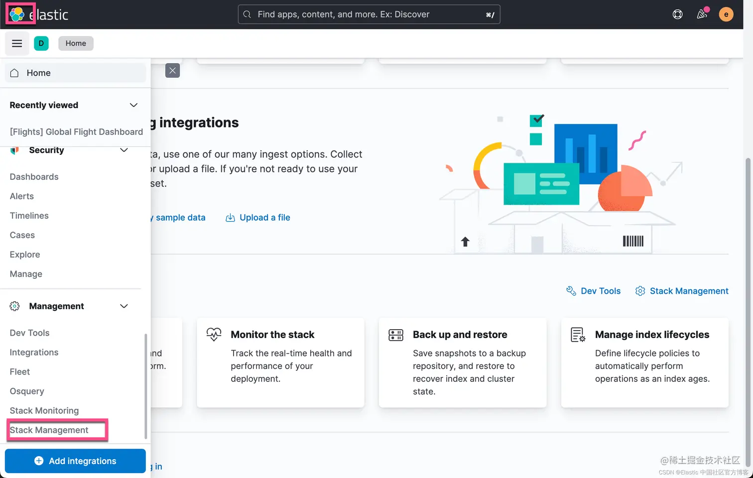Screen dimensions: 753x478
Task: Open Cases in Security
Action: coord(22,235)
